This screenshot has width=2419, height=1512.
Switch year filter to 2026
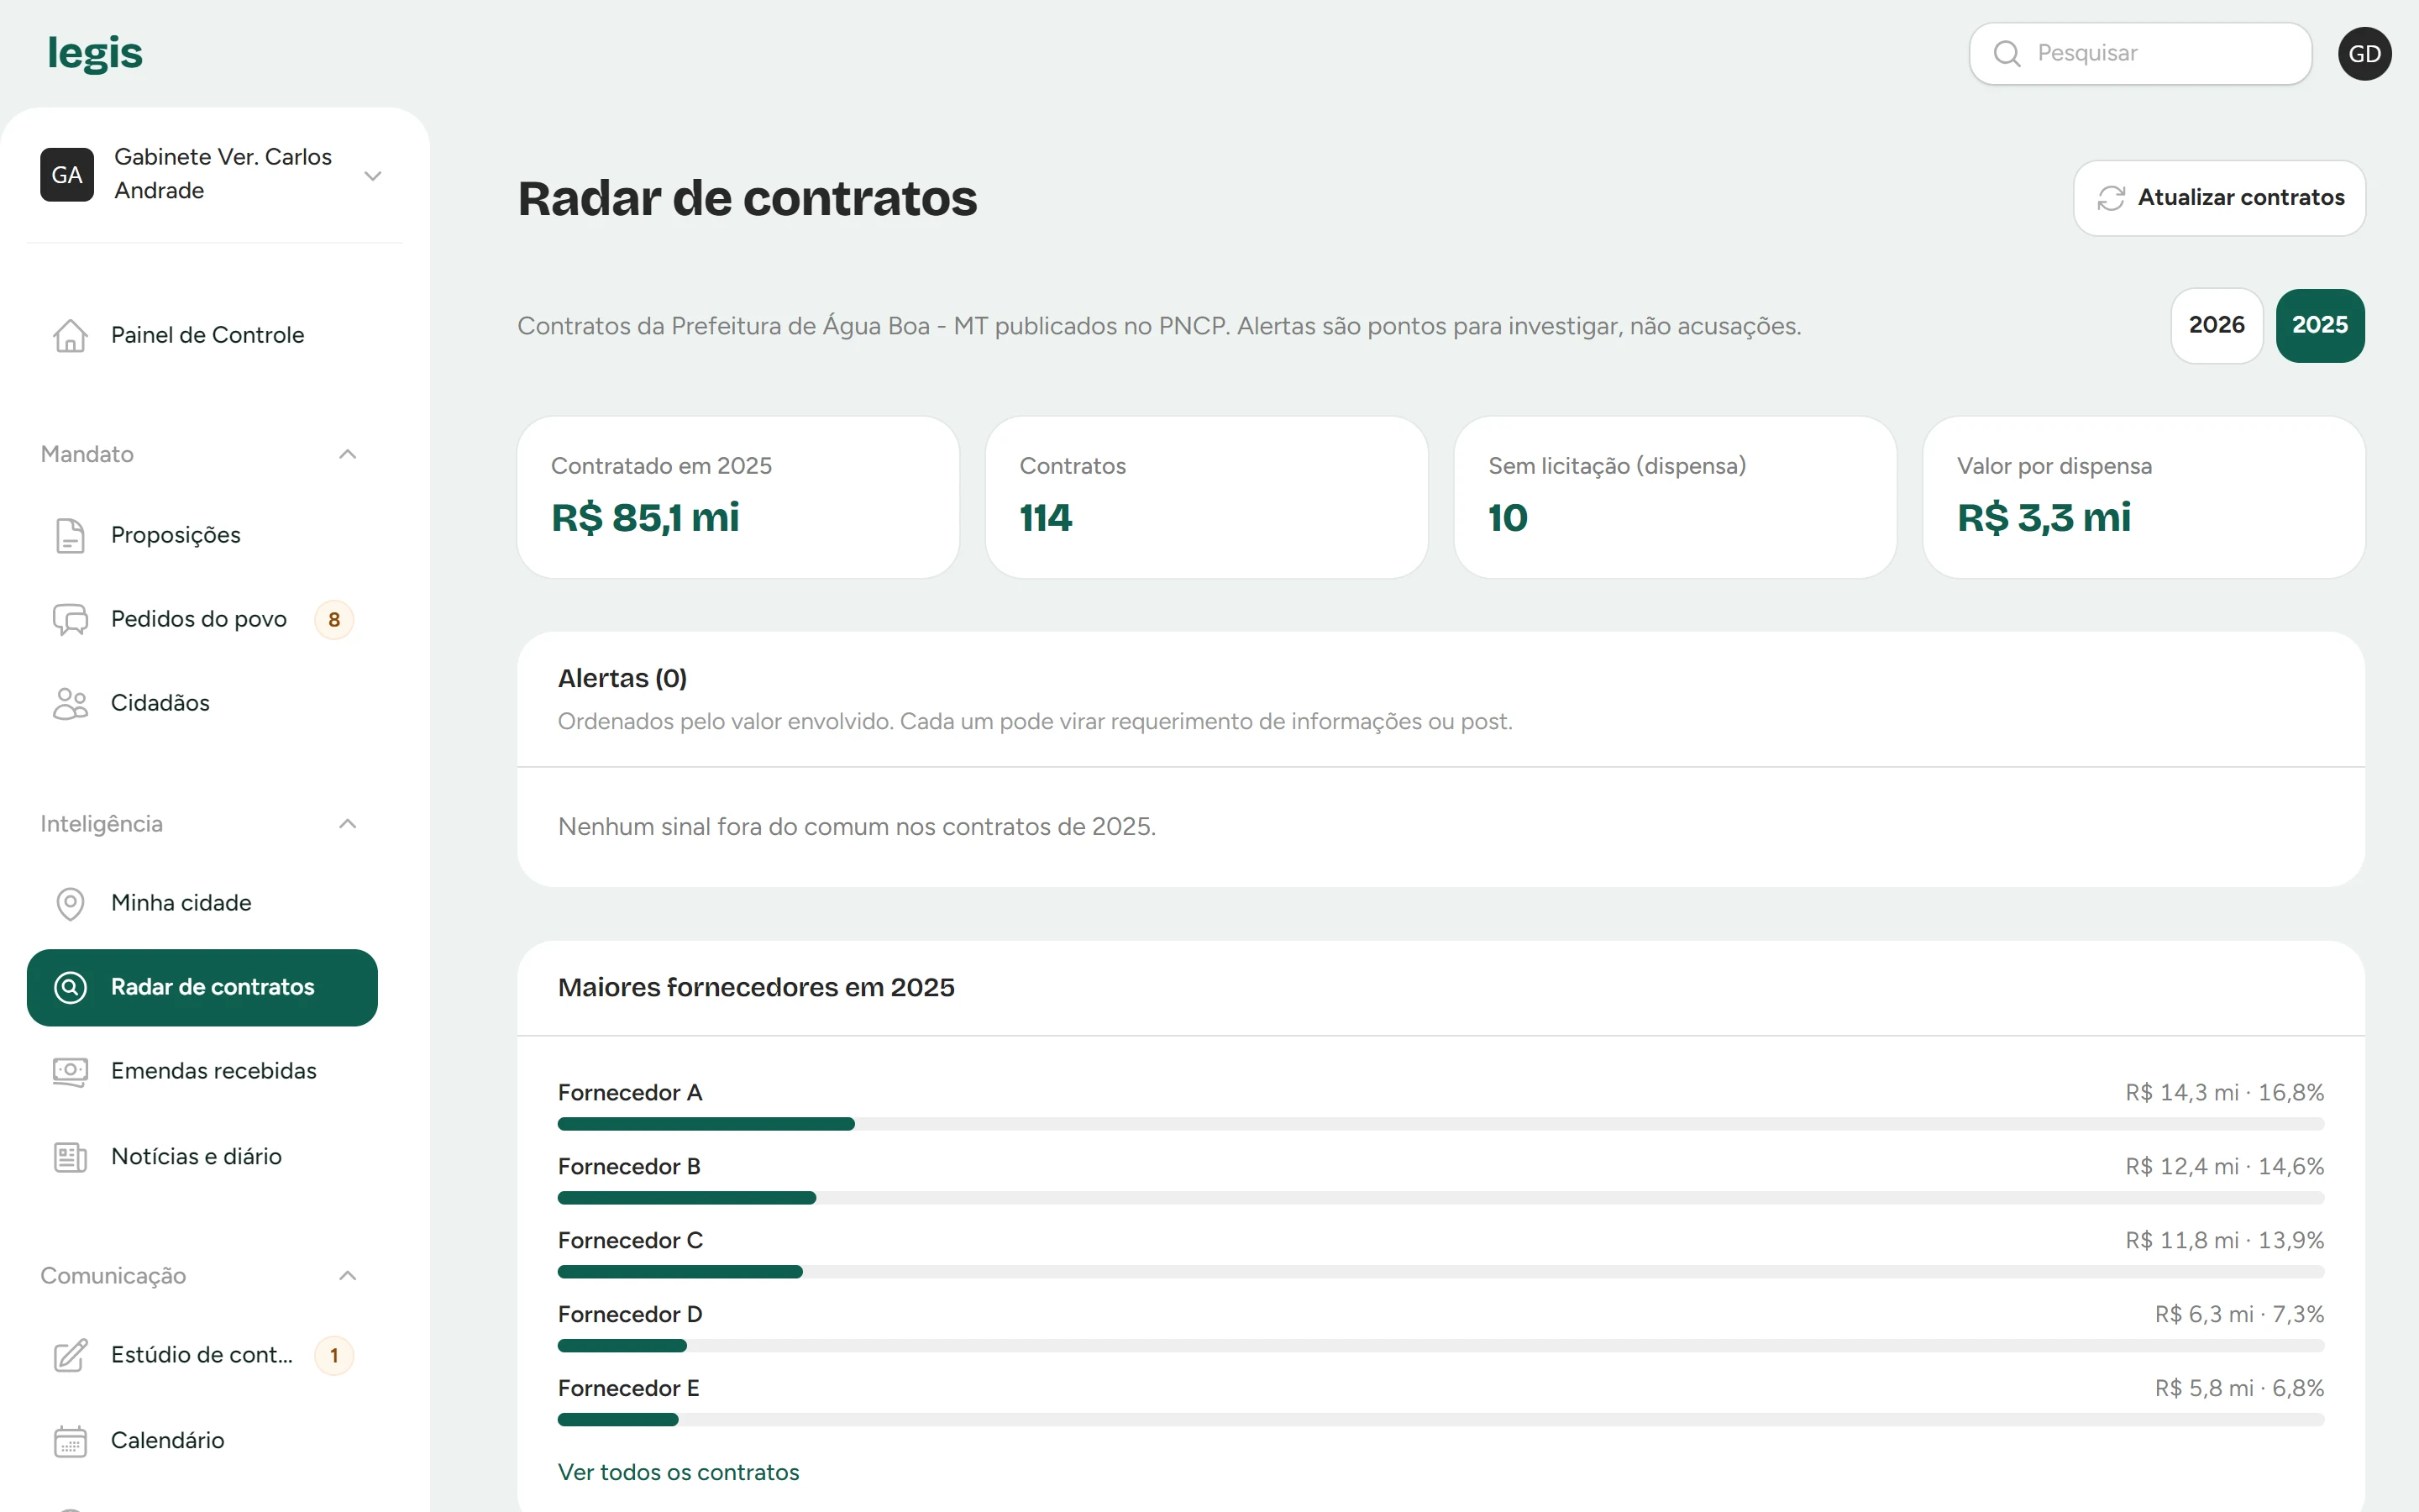click(x=2216, y=325)
